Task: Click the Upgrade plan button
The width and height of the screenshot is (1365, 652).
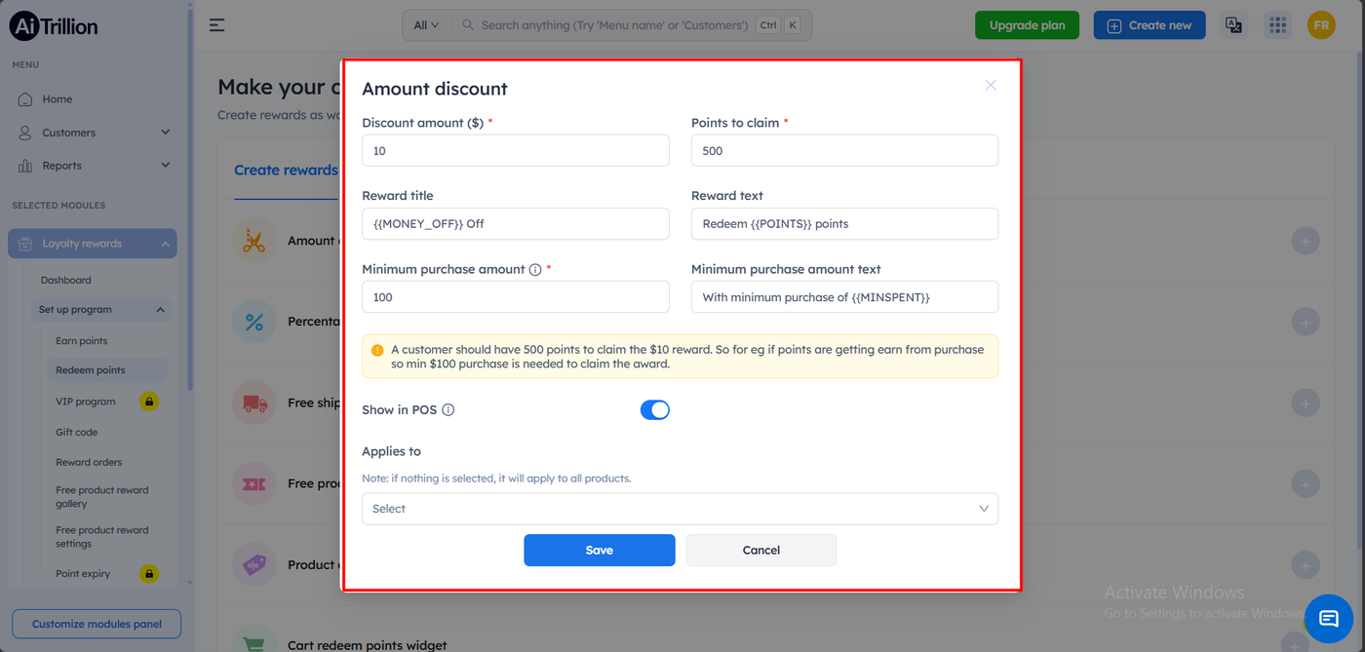Action: pyautogui.click(x=1027, y=25)
